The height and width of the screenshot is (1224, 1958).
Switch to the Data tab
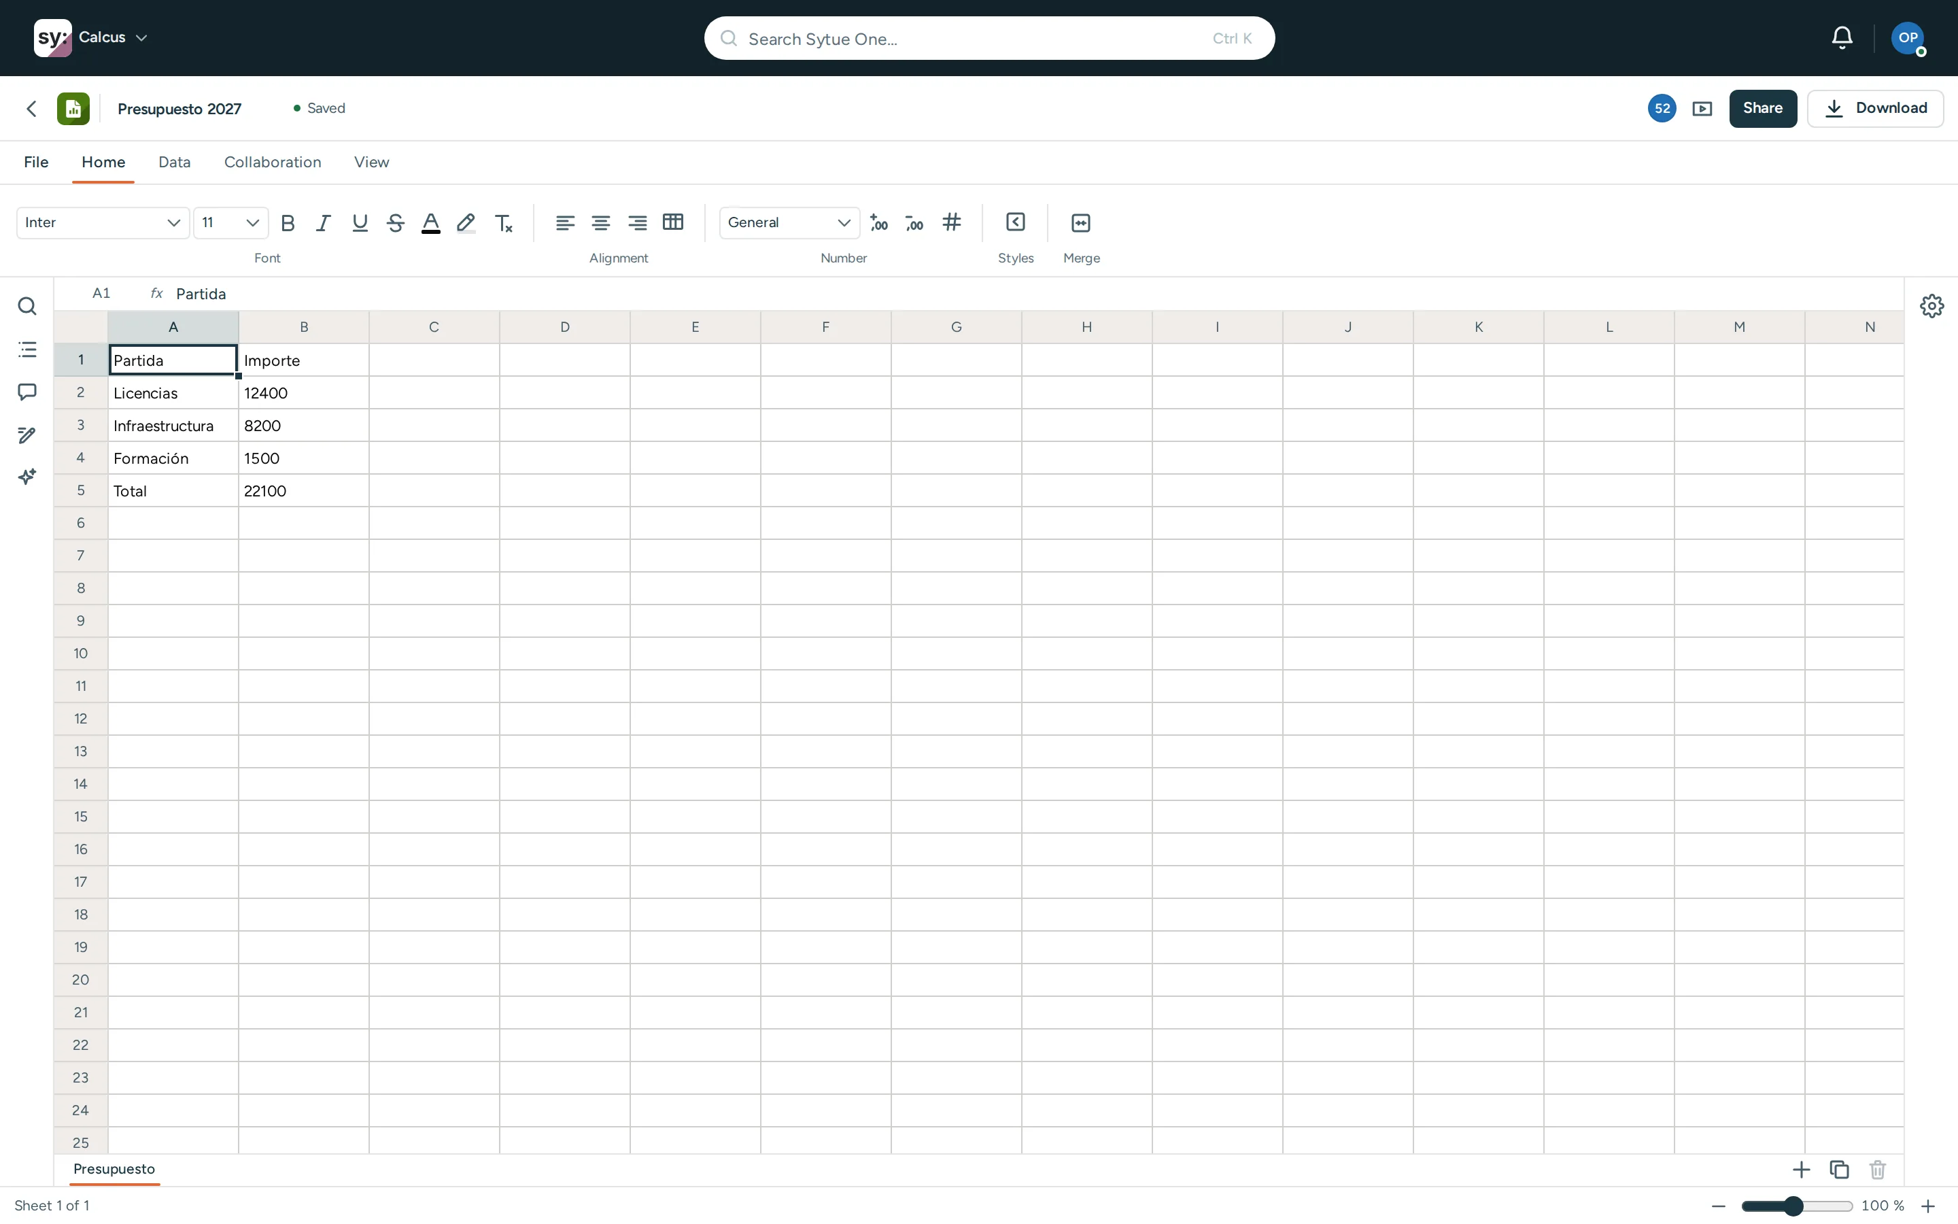(175, 162)
